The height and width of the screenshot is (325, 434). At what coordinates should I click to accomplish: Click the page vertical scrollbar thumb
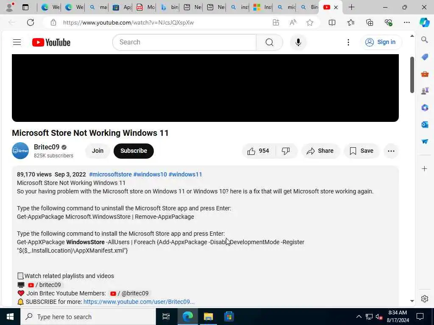coord(412,74)
